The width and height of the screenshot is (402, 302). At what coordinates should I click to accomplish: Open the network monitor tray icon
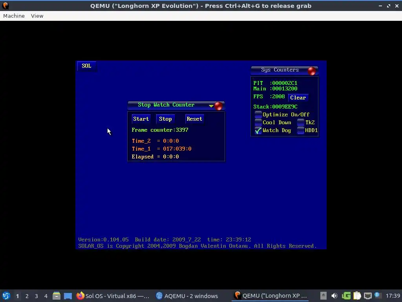coord(368,296)
